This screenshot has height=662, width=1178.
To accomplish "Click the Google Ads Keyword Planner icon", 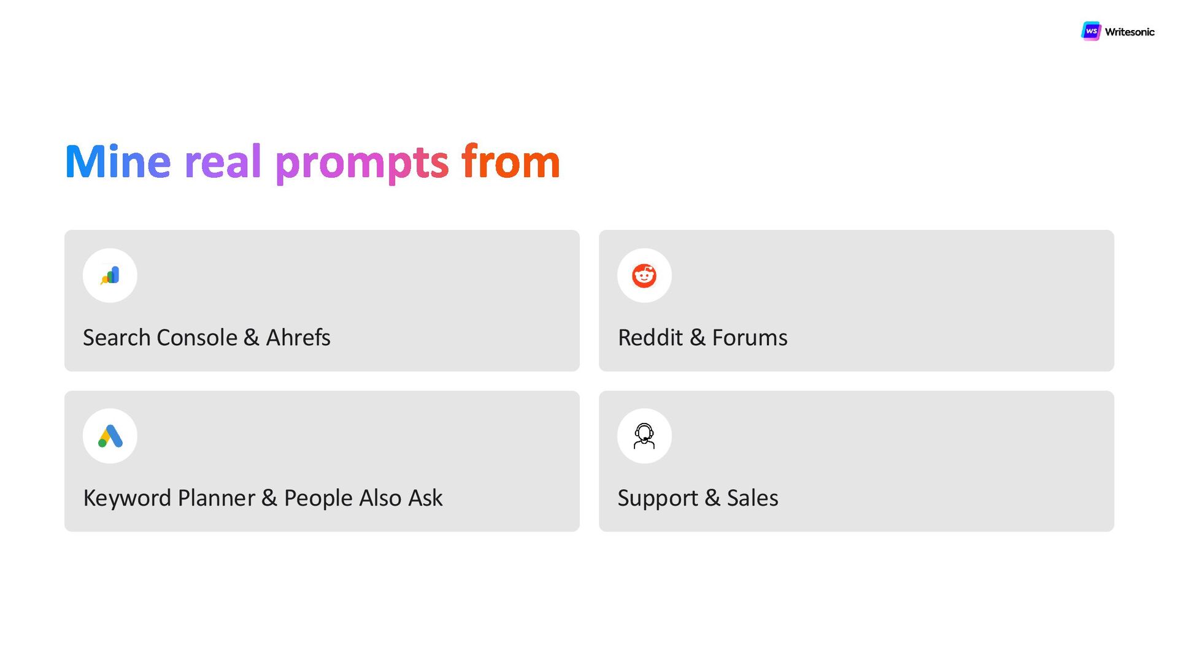I will pyautogui.click(x=110, y=436).
